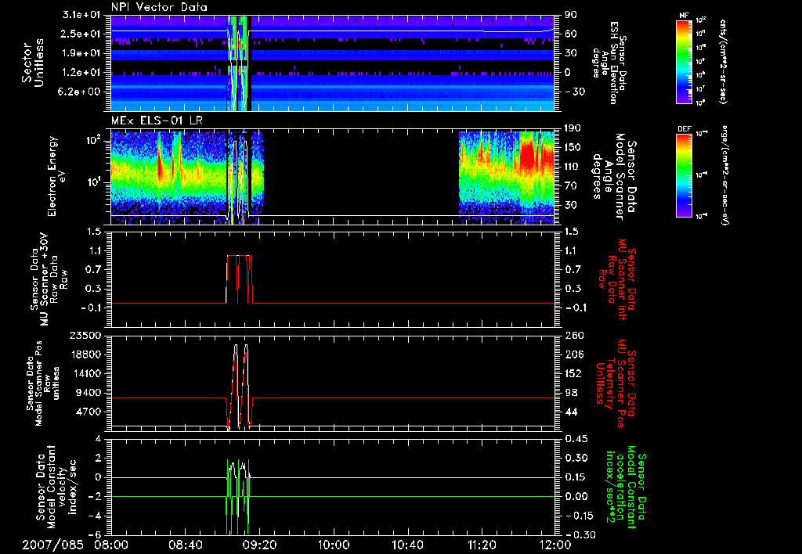Click the MEx ELS-01 LR panel title

click(156, 121)
